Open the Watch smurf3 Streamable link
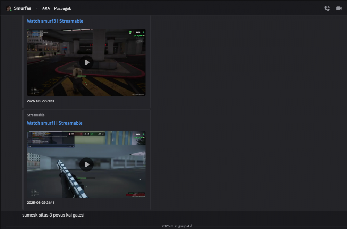 pyautogui.click(x=55, y=21)
